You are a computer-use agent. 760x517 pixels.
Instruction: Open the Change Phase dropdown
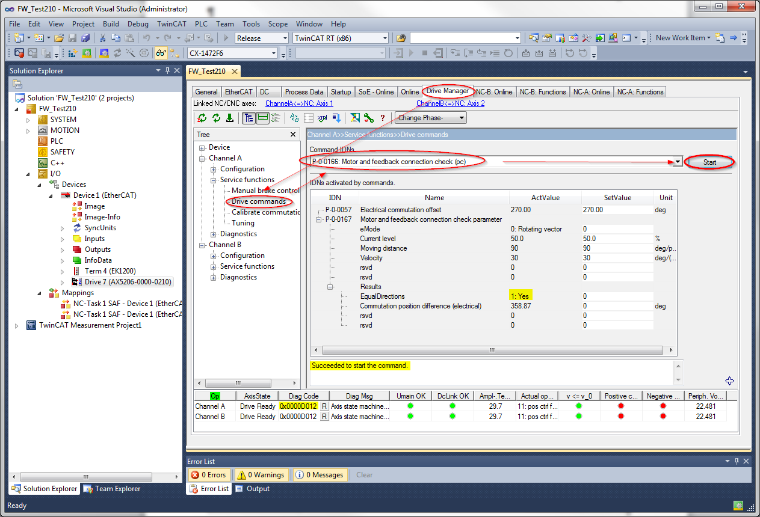461,118
